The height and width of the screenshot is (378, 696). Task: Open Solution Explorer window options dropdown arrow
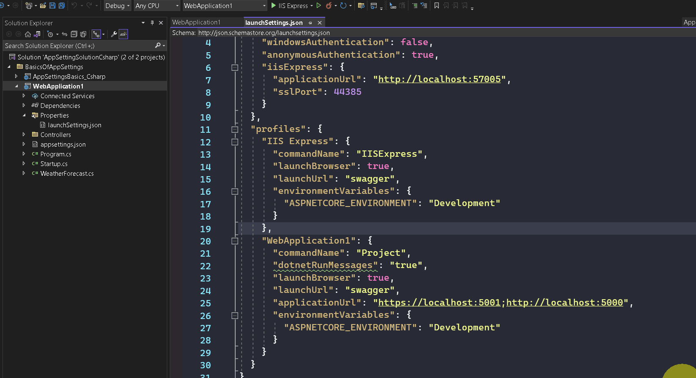click(x=143, y=23)
